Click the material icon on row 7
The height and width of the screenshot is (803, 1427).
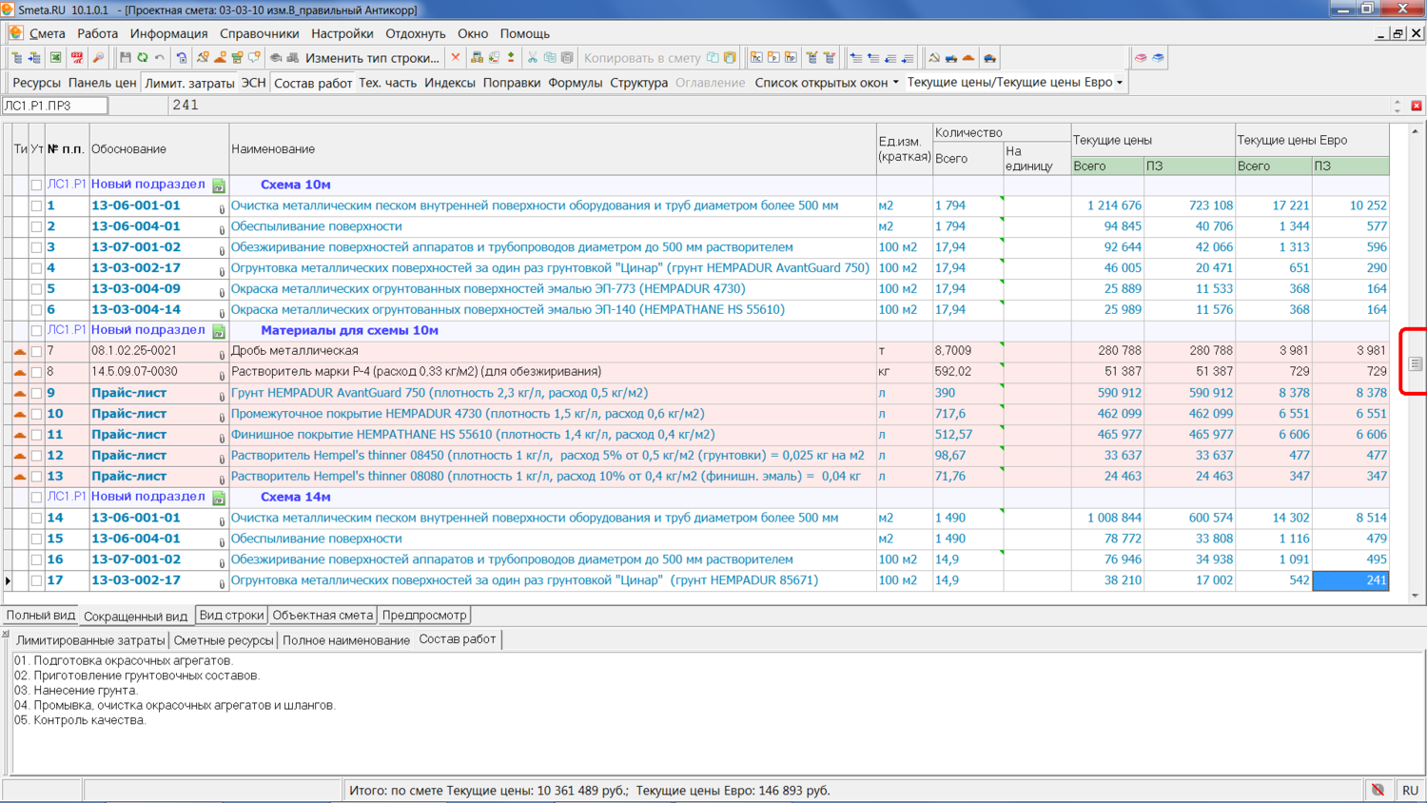(x=19, y=351)
